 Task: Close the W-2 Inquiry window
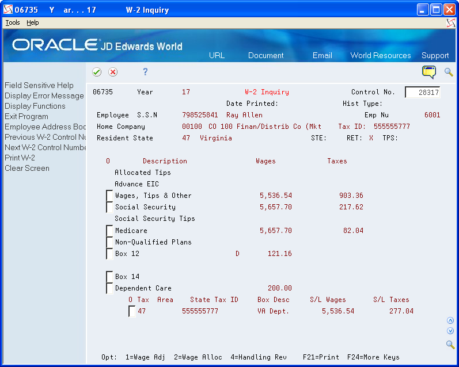click(x=449, y=10)
